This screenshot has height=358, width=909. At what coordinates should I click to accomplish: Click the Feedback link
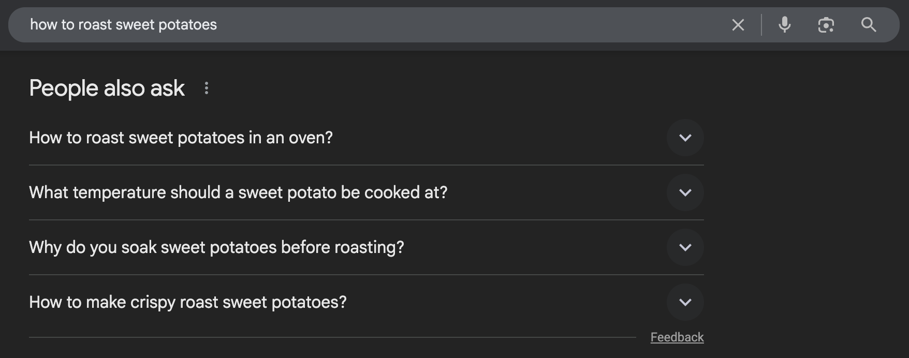point(677,337)
